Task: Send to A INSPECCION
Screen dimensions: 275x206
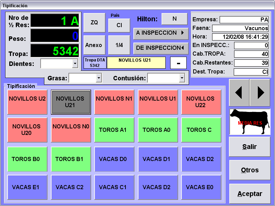Action: pos(161,33)
